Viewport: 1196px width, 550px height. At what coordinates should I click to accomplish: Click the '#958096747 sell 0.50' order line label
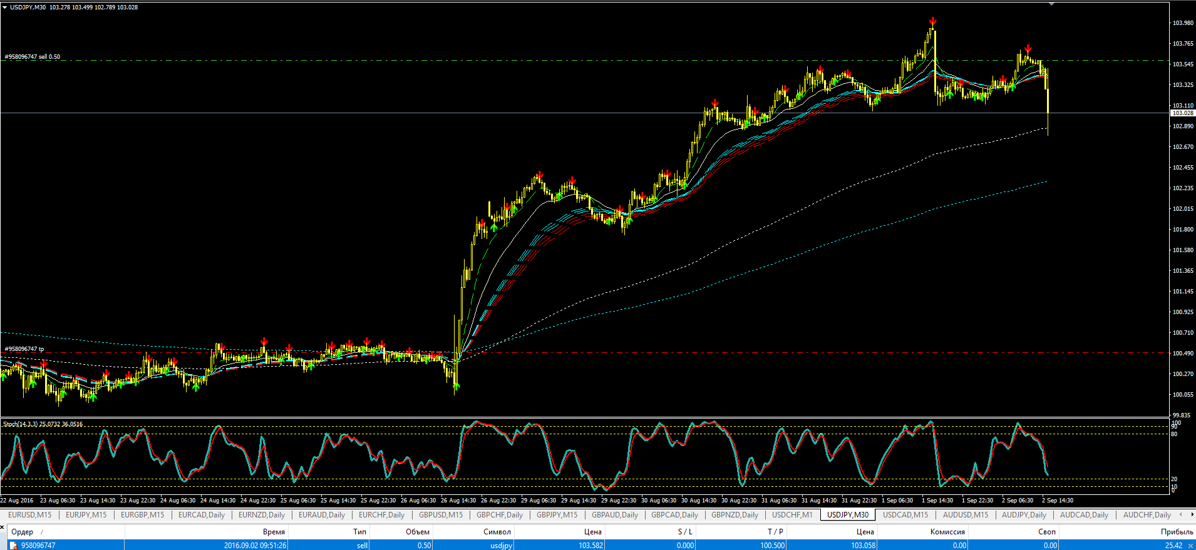(x=33, y=57)
